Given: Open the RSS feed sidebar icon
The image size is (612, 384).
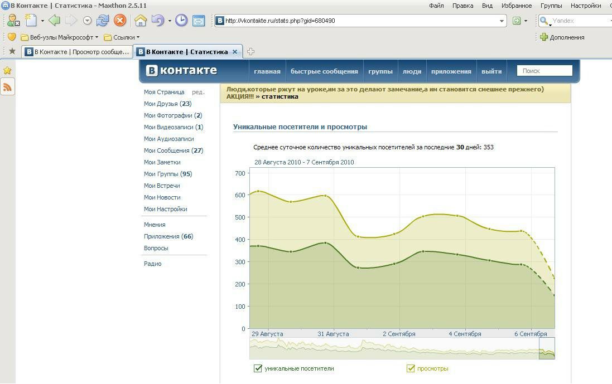Looking at the screenshot, I should point(7,88).
